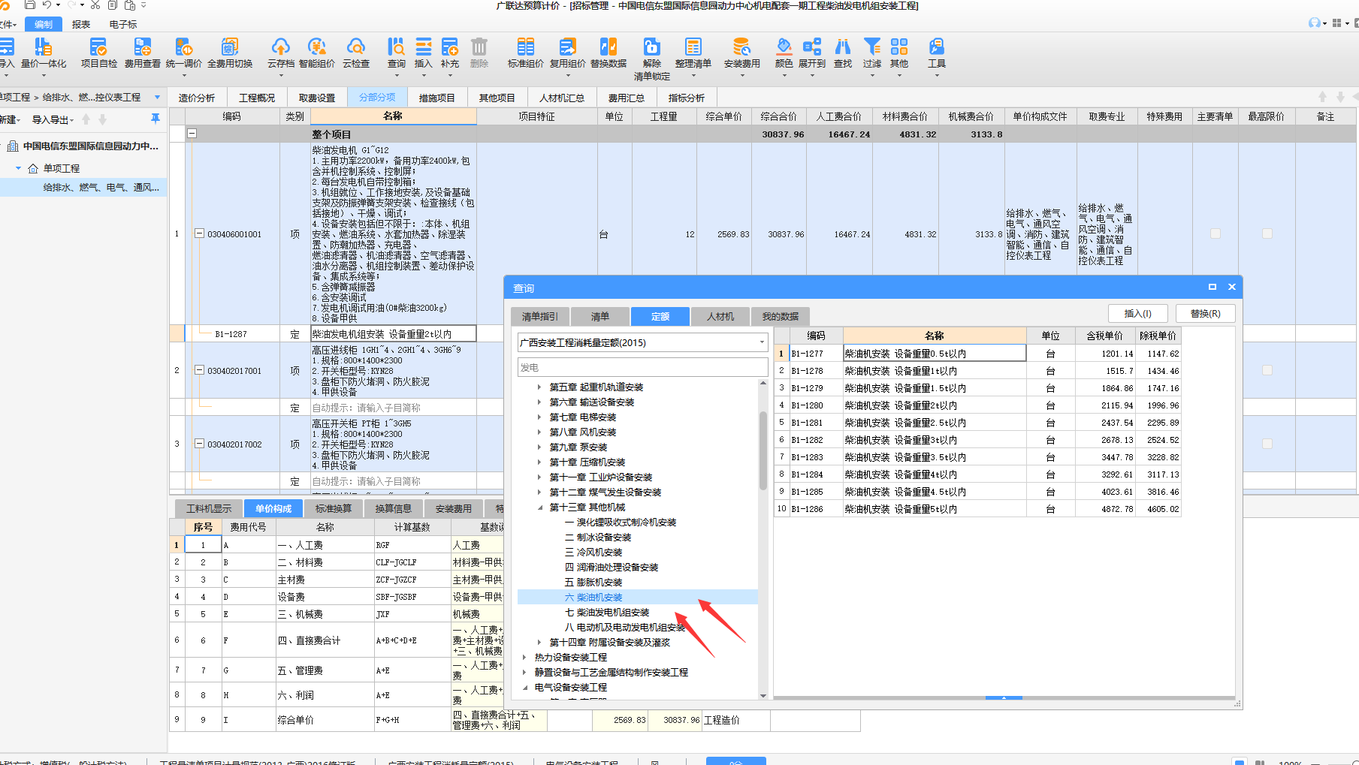Switch to 清单指引 tab in query dialog
1359x765 pixels.
[540, 316]
